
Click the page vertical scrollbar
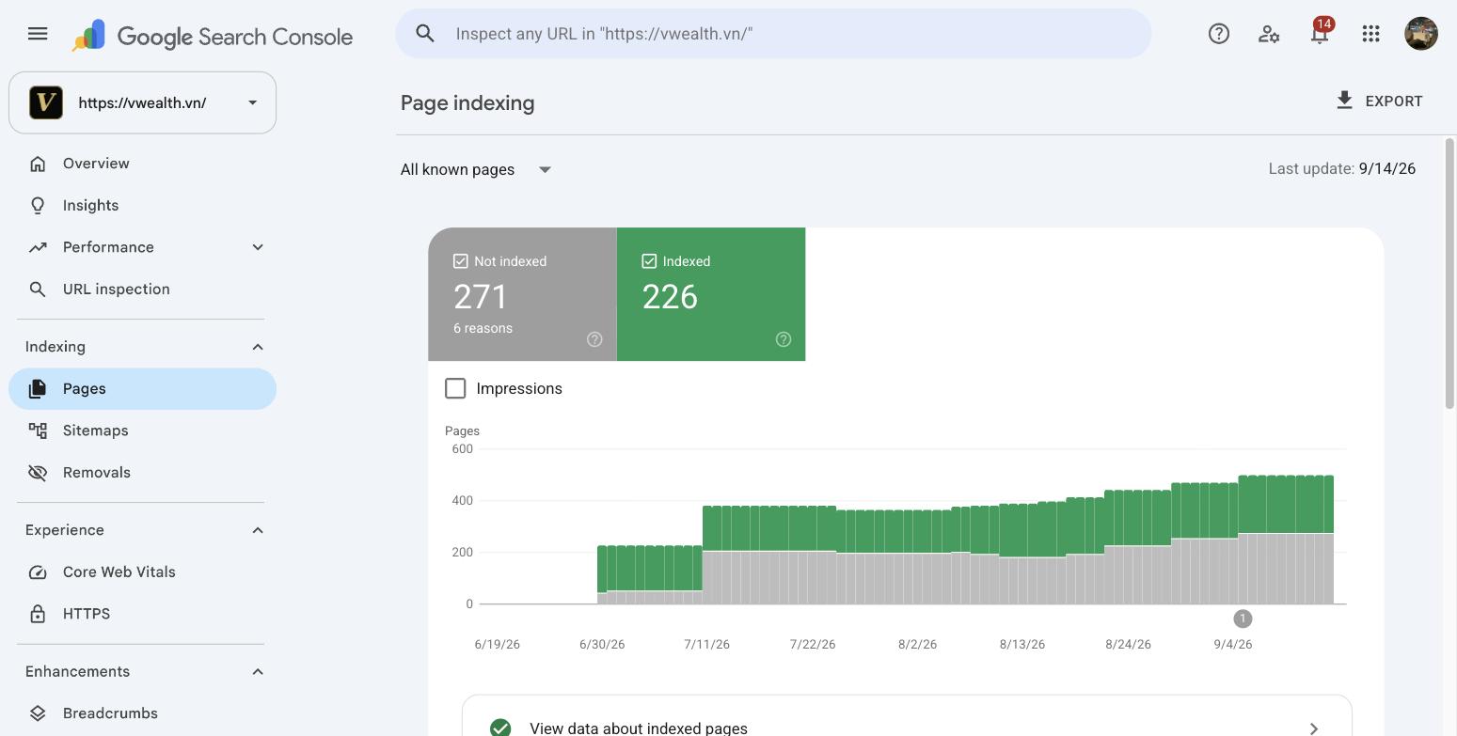coord(1449,273)
